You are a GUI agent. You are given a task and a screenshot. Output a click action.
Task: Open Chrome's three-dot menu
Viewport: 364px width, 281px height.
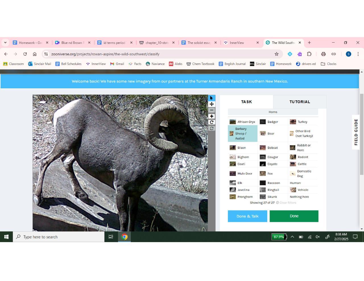tap(358, 54)
